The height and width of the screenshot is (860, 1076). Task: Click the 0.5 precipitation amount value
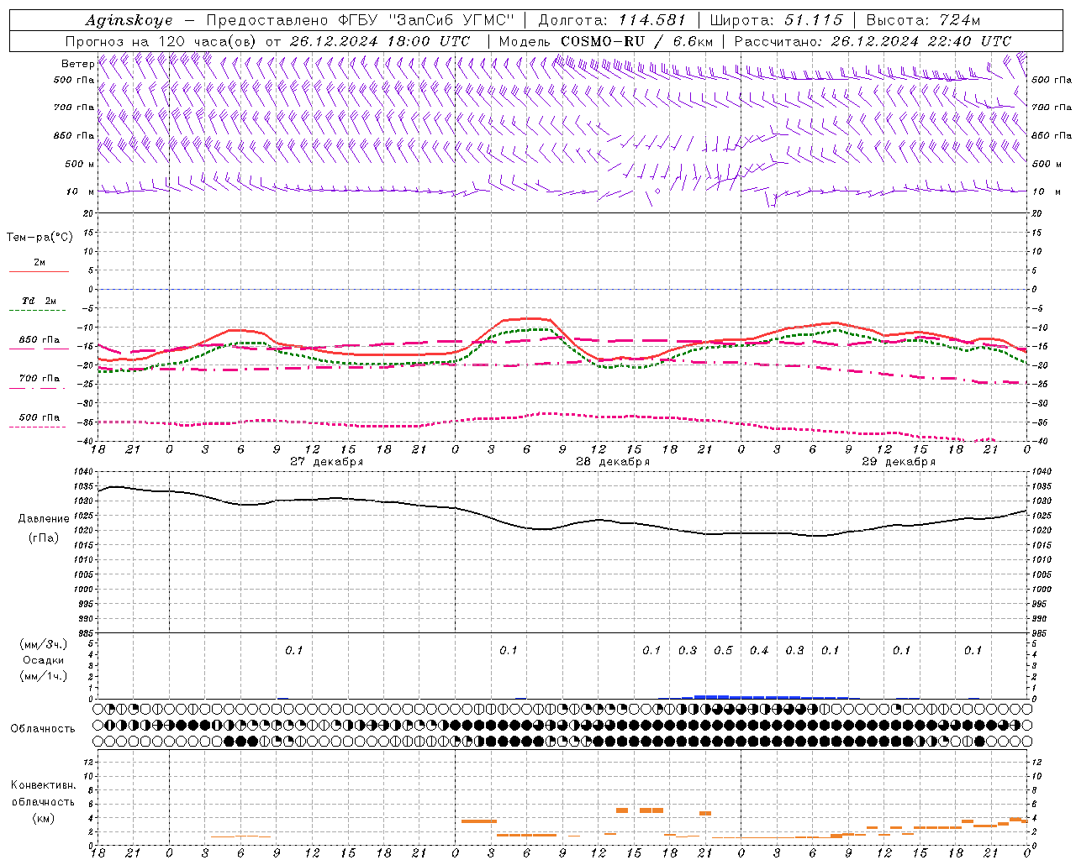tap(723, 651)
